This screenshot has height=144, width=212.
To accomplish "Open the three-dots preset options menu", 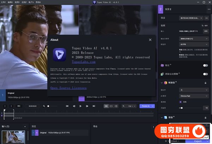I will 206,18.
